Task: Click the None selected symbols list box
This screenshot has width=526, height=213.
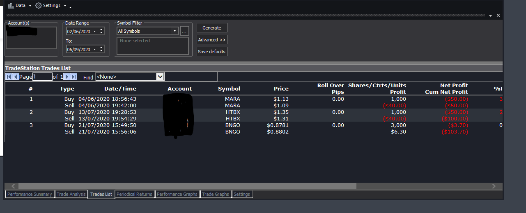Action: (x=153, y=46)
